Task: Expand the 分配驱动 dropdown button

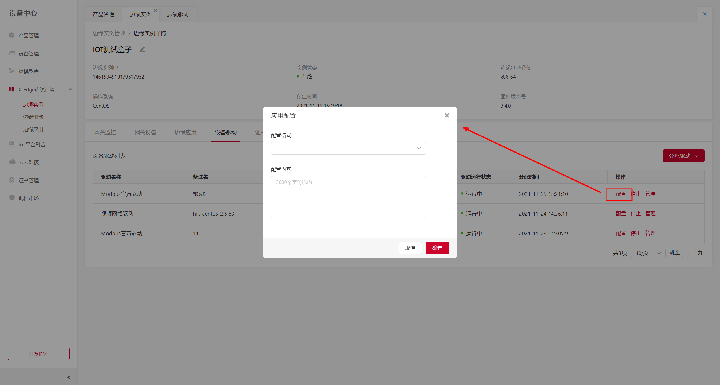Action: point(683,156)
